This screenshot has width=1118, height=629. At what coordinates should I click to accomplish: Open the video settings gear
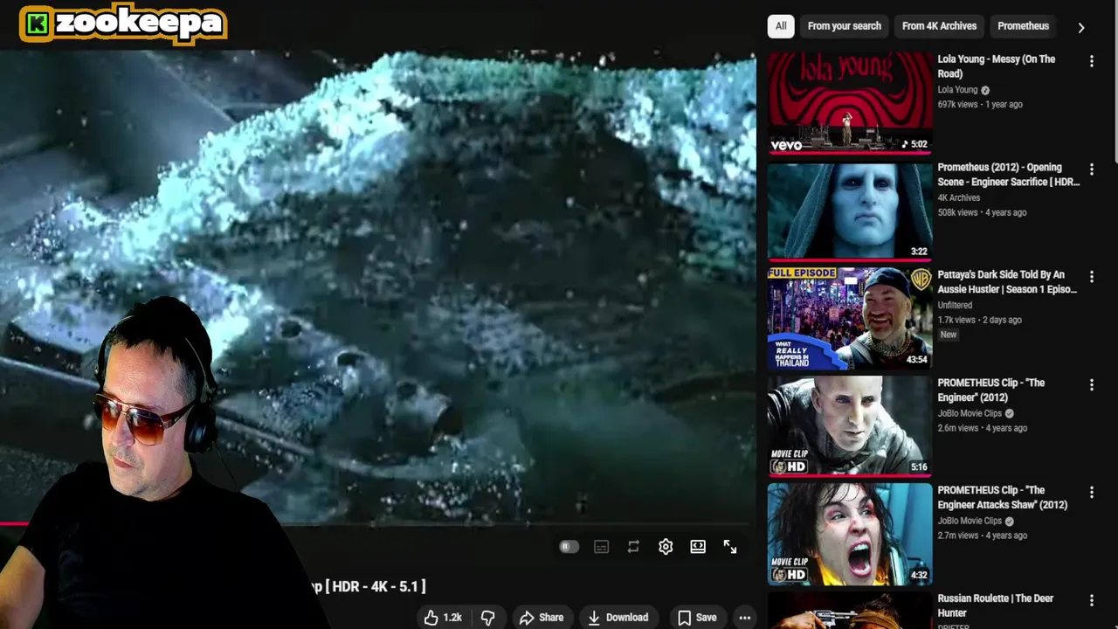(666, 547)
